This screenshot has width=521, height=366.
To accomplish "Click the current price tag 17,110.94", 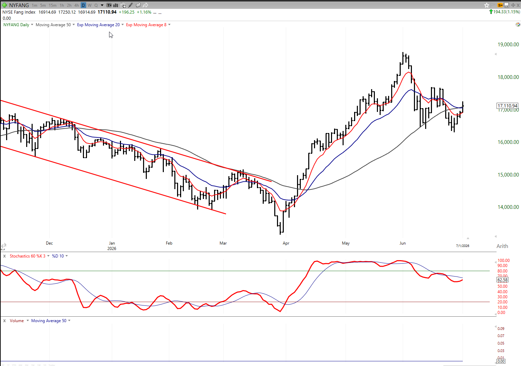I will (x=508, y=106).
